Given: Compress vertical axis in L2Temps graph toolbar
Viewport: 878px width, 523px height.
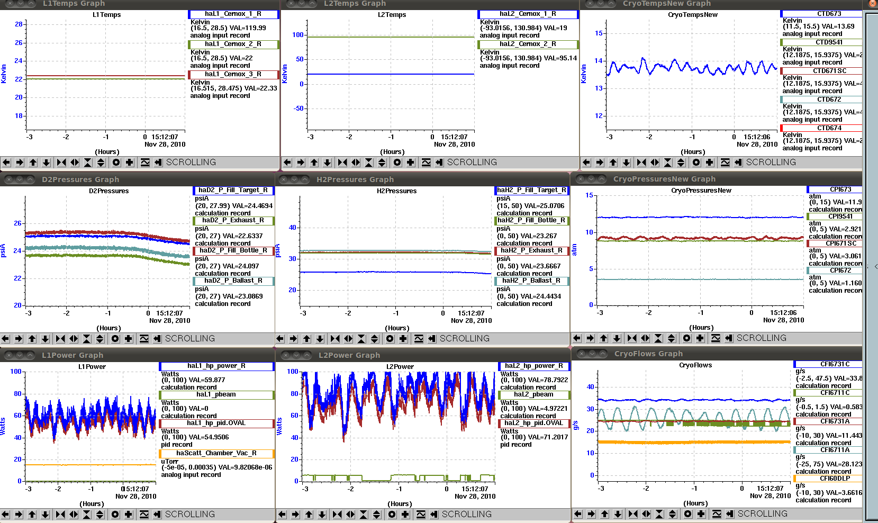Looking at the screenshot, I should point(369,163).
